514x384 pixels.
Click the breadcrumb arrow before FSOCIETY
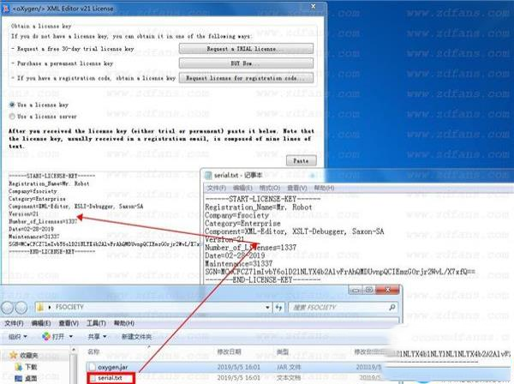(50, 307)
